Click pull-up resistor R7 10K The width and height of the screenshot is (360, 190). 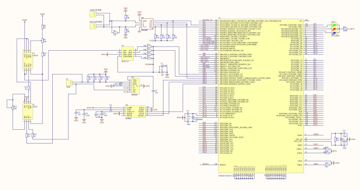point(174,37)
